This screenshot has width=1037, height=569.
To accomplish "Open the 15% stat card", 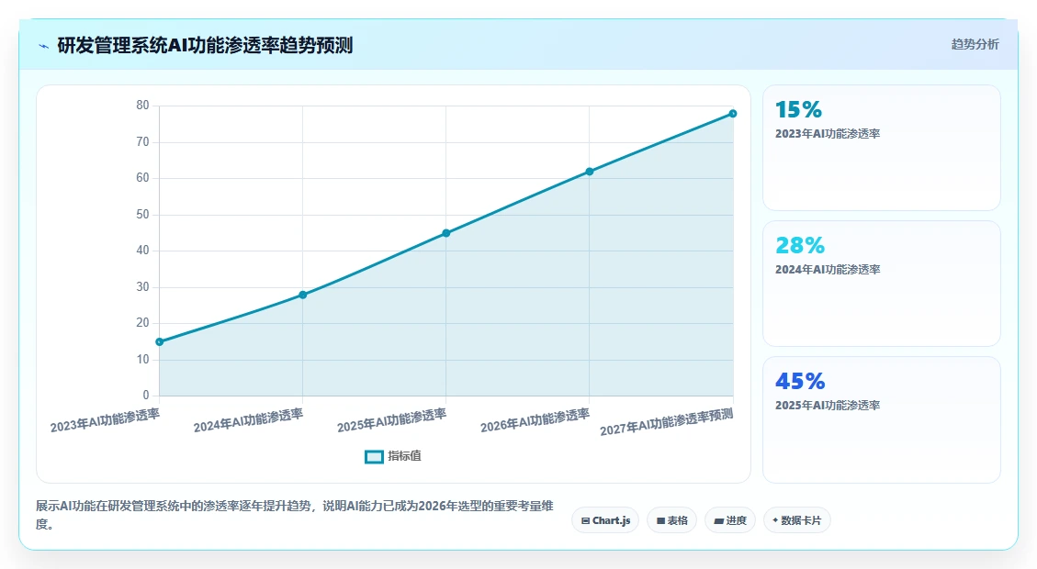I will point(882,148).
